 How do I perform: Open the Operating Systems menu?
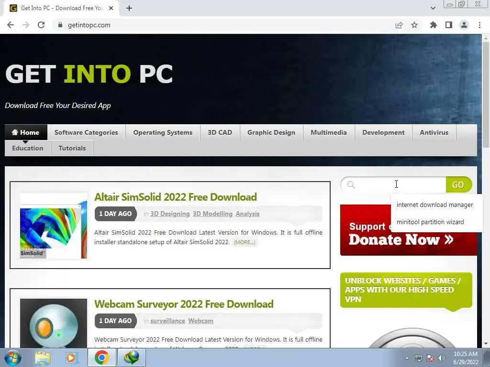tap(163, 132)
